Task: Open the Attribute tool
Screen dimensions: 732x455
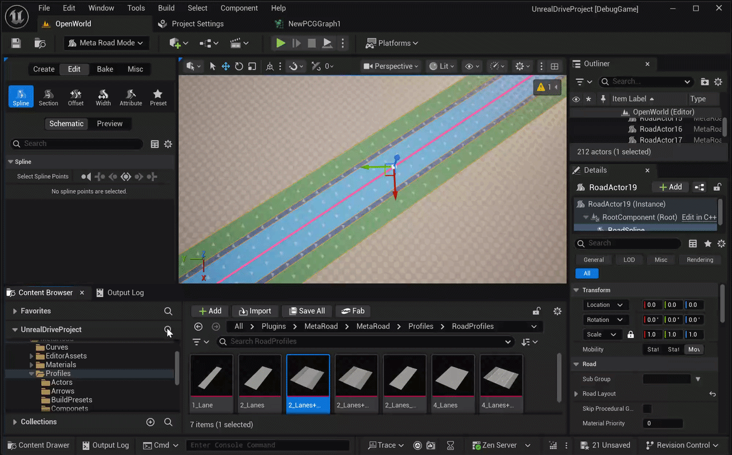Action: (x=131, y=97)
